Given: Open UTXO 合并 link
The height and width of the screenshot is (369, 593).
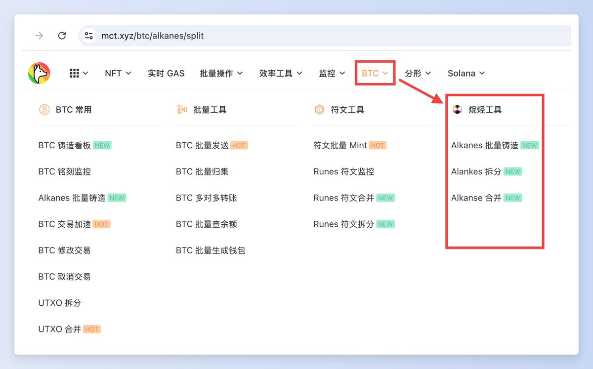Looking at the screenshot, I should point(60,329).
